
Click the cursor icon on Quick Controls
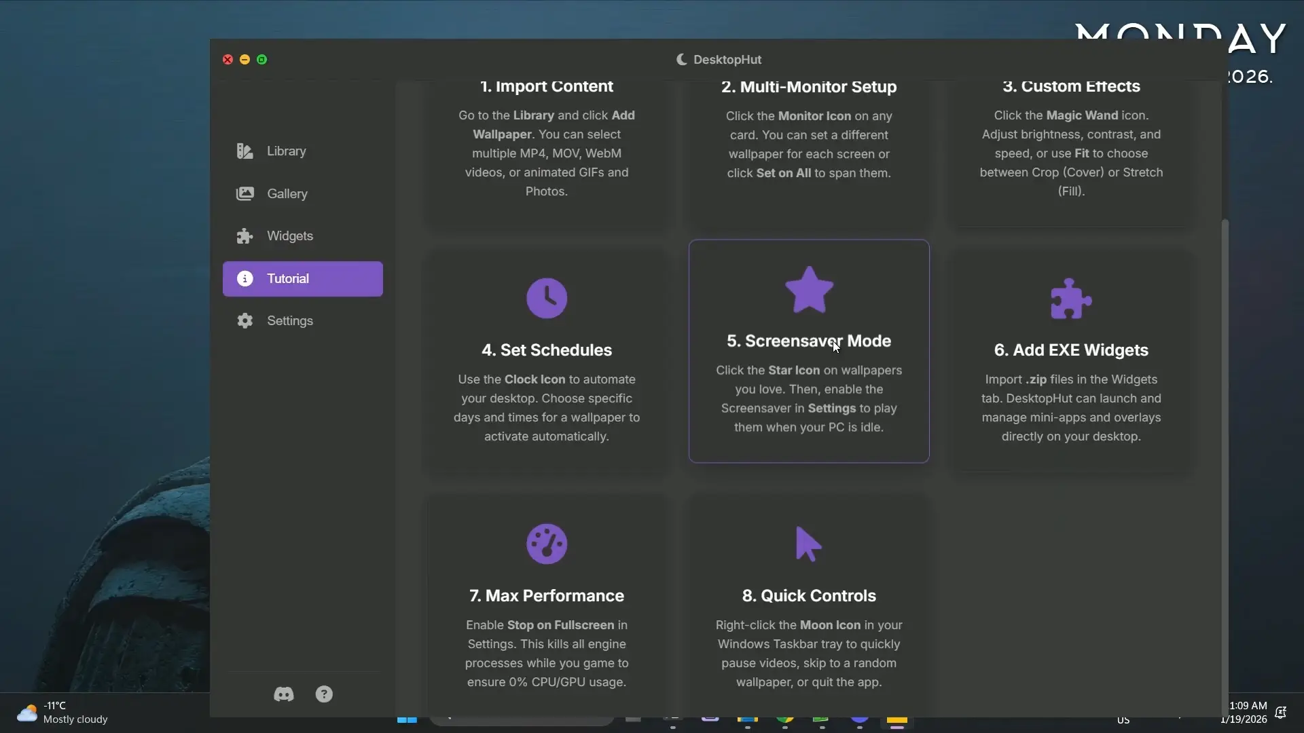tap(808, 544)
